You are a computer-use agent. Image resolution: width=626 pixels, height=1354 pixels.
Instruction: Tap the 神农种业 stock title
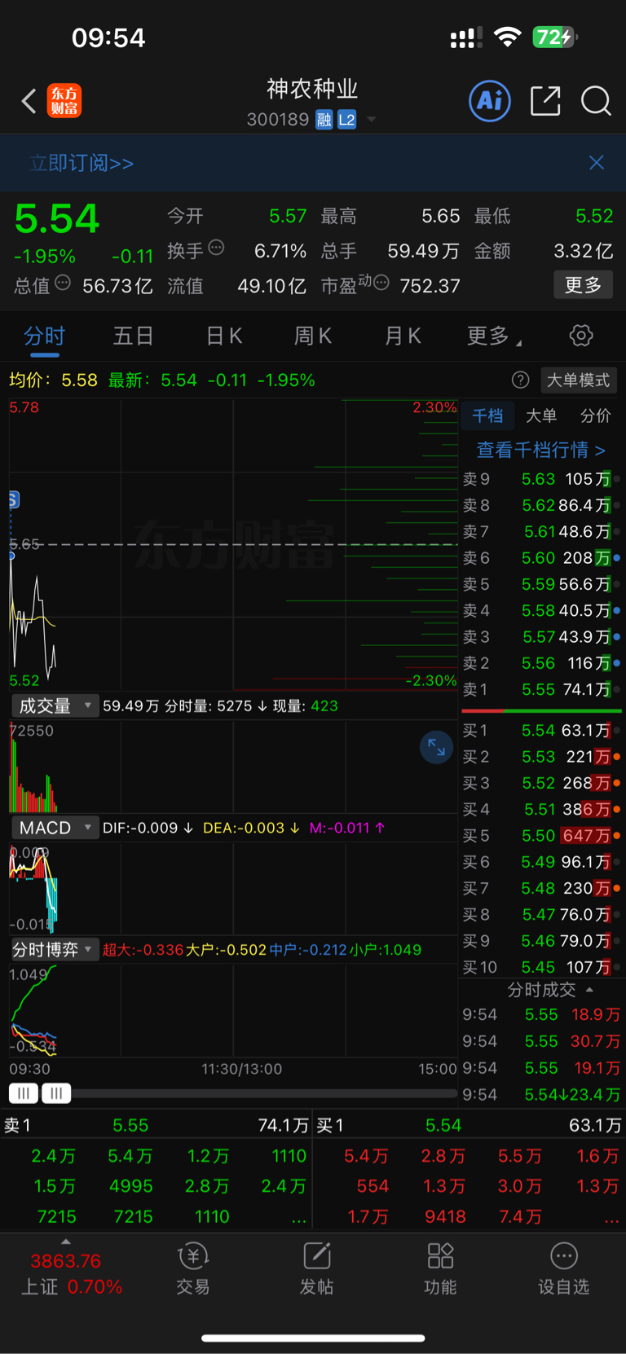point(312,89)
